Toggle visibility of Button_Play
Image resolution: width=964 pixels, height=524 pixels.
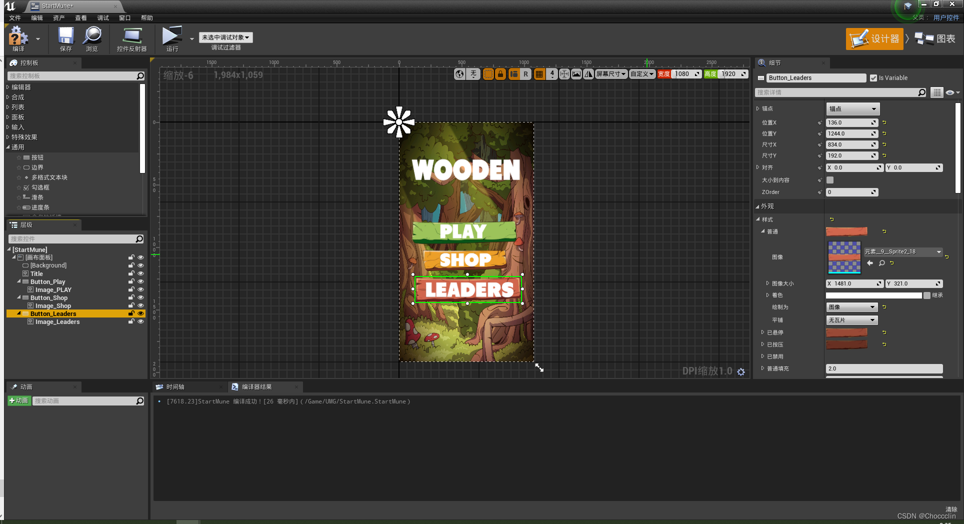pyautogui.click(x=140, y=281)
